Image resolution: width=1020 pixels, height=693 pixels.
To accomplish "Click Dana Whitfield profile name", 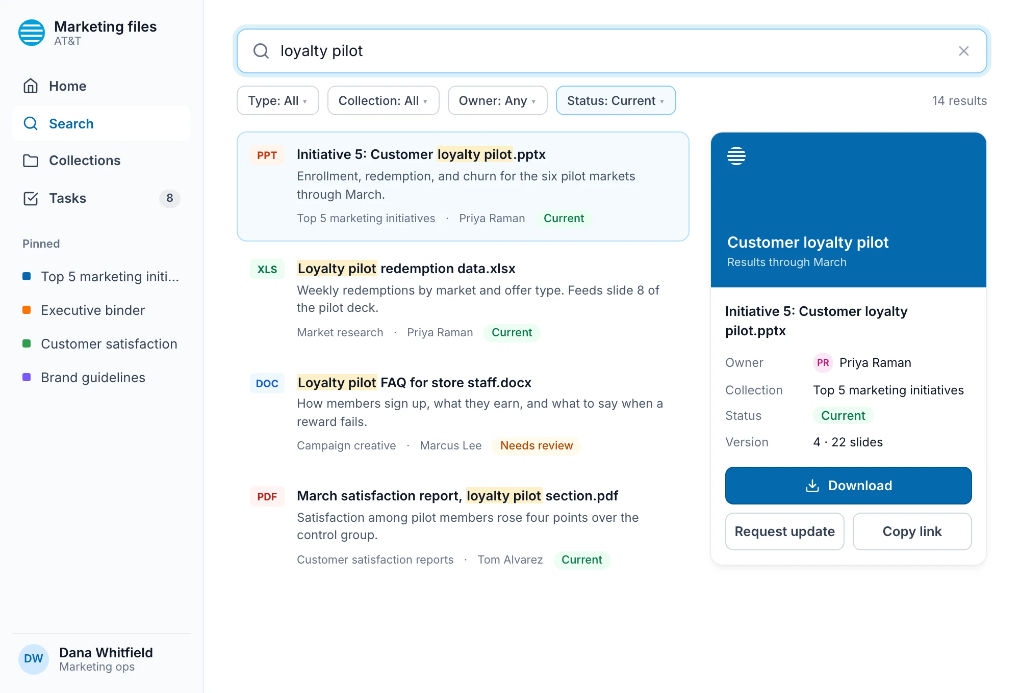I will coord(106,653).
